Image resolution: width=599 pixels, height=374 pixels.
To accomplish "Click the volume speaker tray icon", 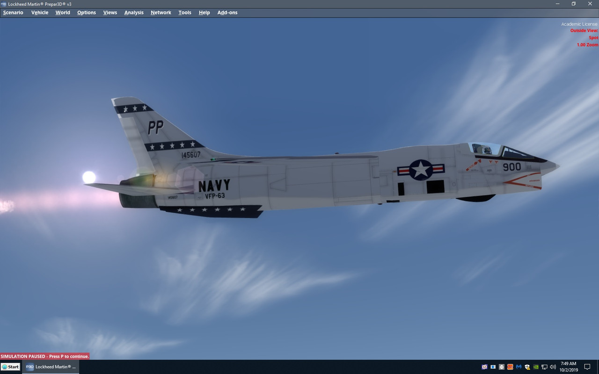I will (x=553, y=367).
